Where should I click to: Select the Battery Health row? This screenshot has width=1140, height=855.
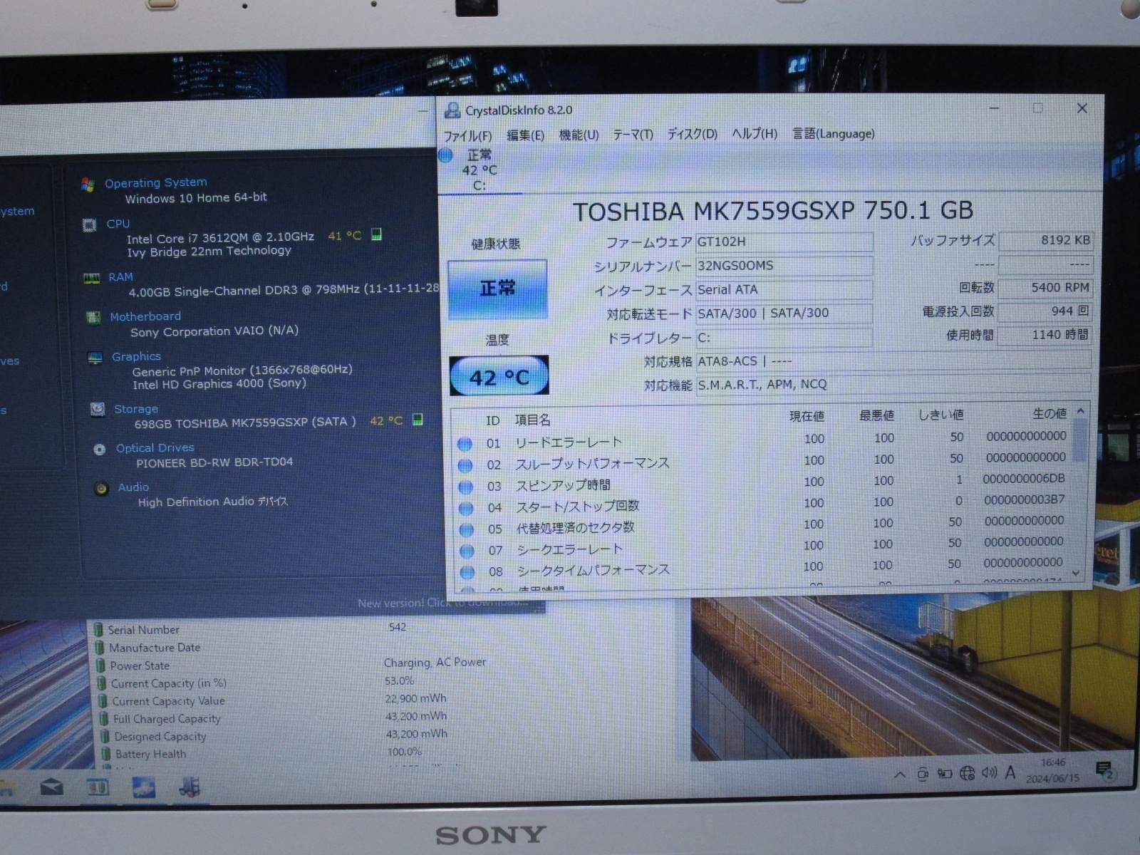pyautogui.click(x=150, y=754)
